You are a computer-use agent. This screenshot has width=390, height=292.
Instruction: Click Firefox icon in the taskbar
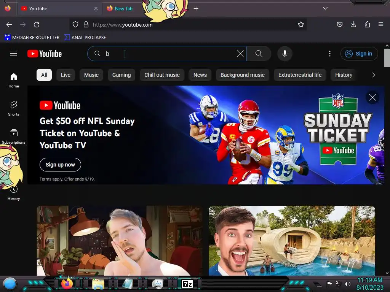pos(67,284)
